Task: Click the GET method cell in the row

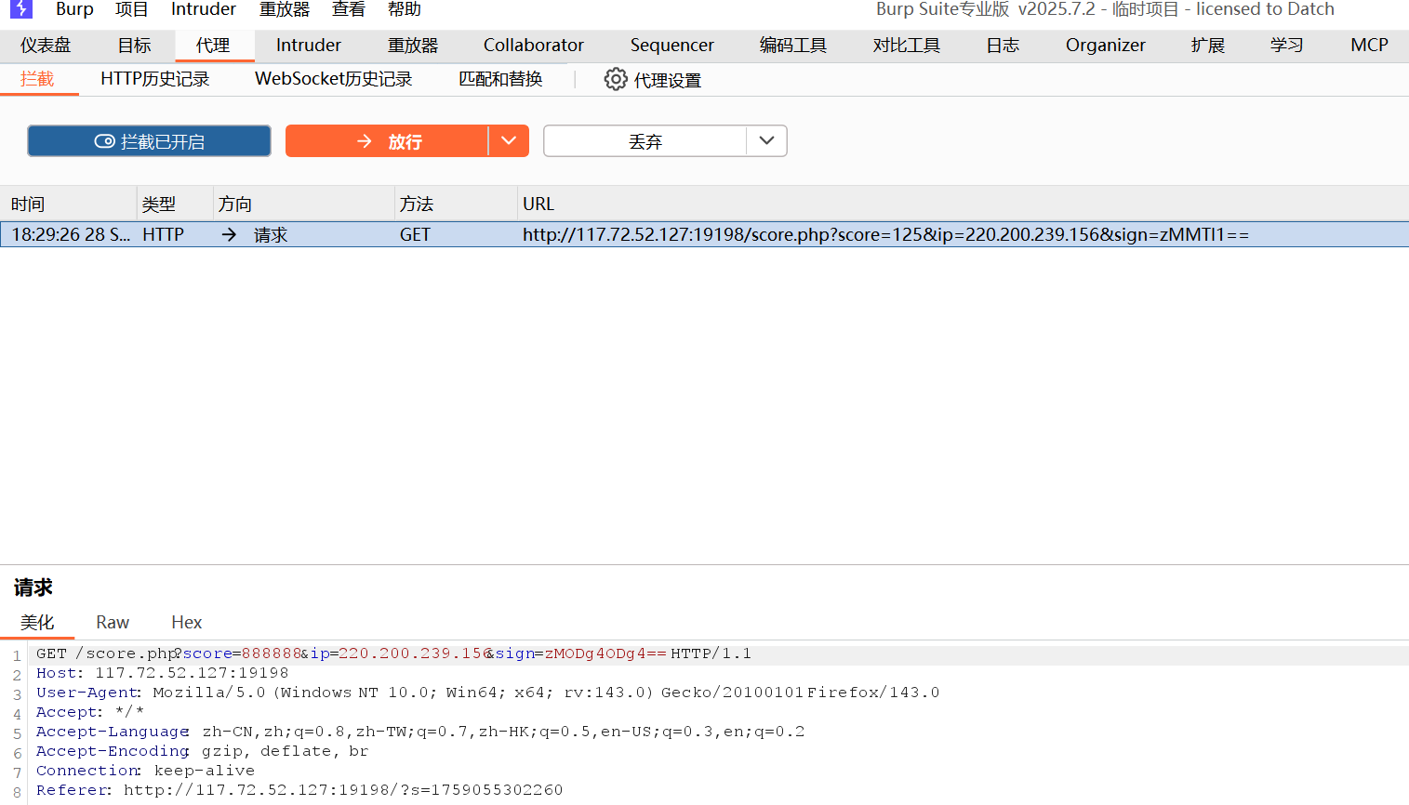Action: coord(415,234)
